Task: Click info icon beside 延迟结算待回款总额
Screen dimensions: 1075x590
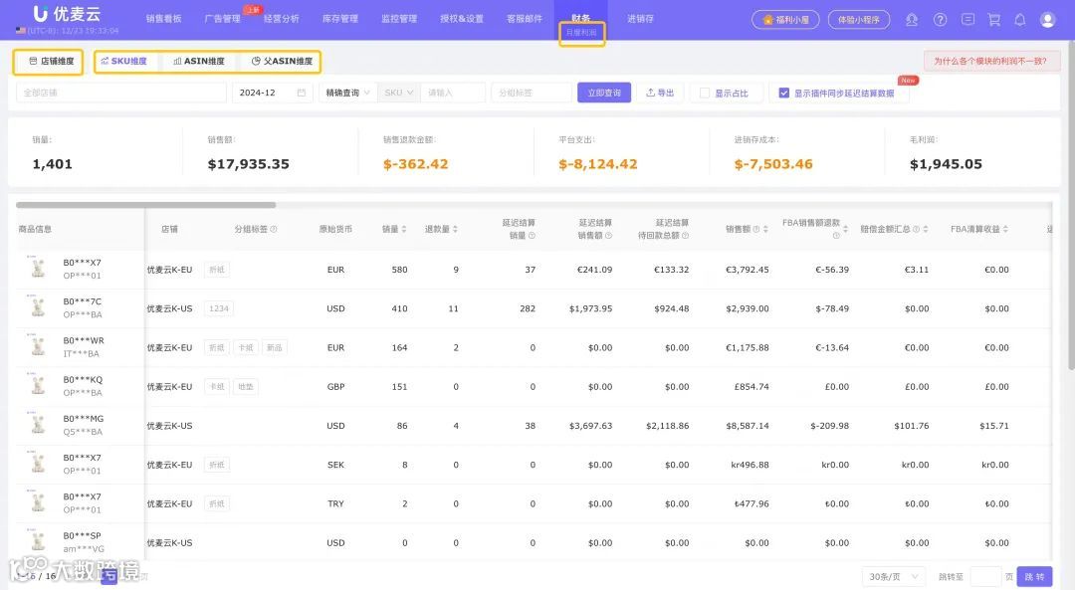Action: [686, 235]
